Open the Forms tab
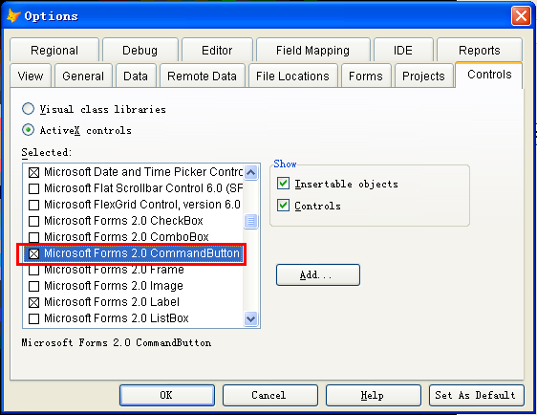Image resolution: width=537 pixels, height=415 pixels. tap(366, 76)
